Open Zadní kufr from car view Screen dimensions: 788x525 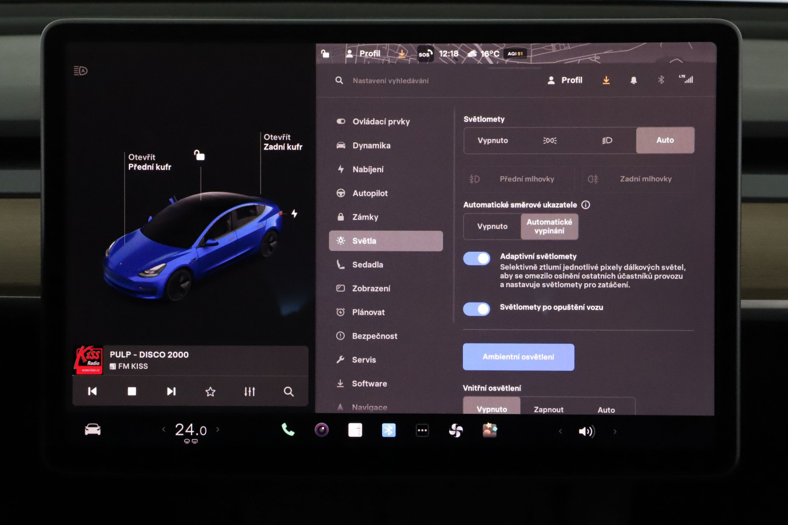(x=283, y=142)
